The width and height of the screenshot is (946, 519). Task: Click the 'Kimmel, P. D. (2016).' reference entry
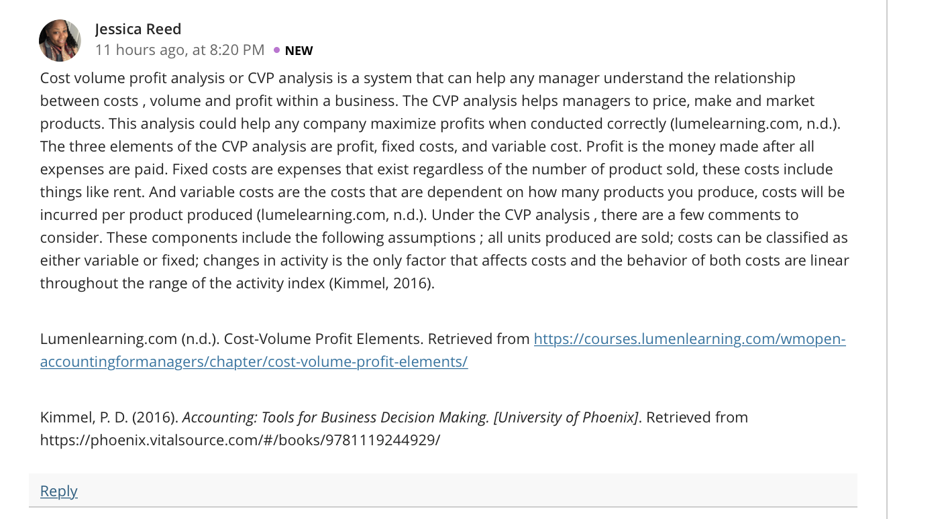pyautogui.click(x=109, y=417)
